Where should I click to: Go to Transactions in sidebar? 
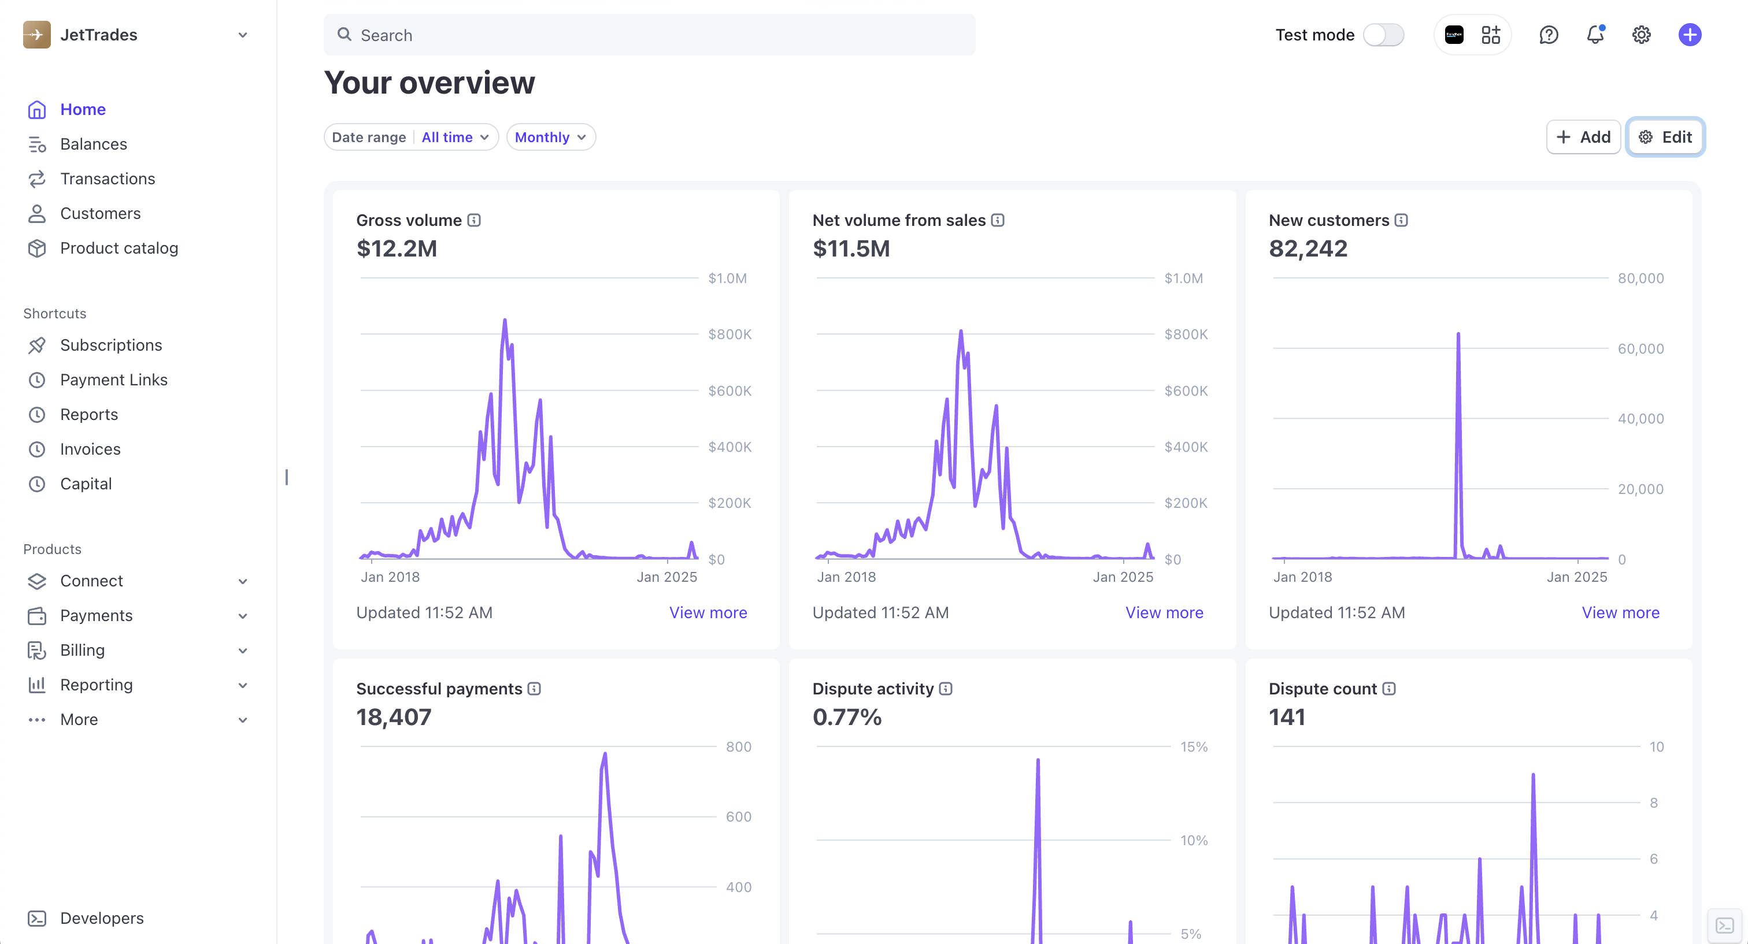[x=107, y=179]
